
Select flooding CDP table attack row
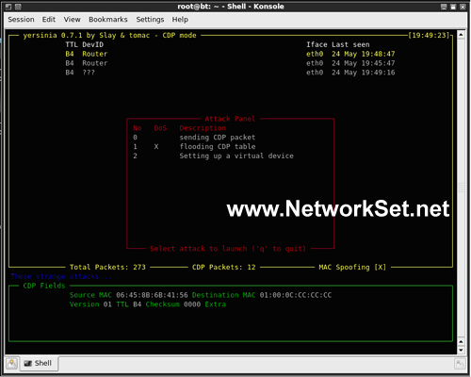[x=194, y=146]
